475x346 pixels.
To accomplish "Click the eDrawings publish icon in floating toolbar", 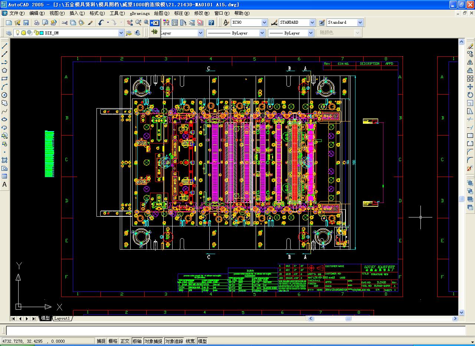I will (155, 32).
